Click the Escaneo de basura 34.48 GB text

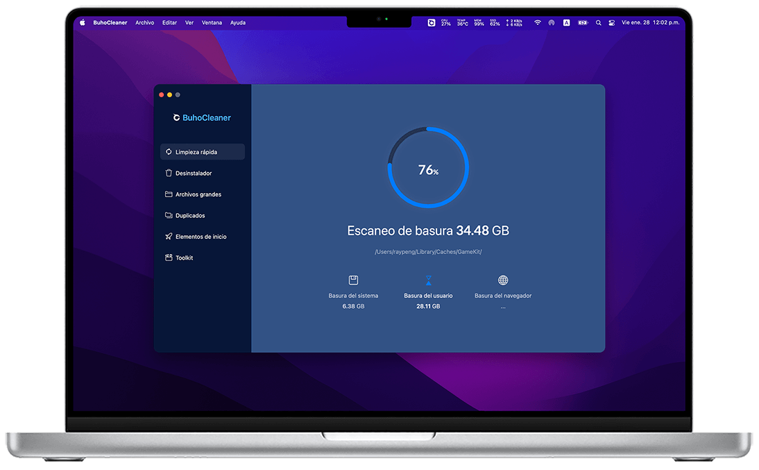click(428, 230)
